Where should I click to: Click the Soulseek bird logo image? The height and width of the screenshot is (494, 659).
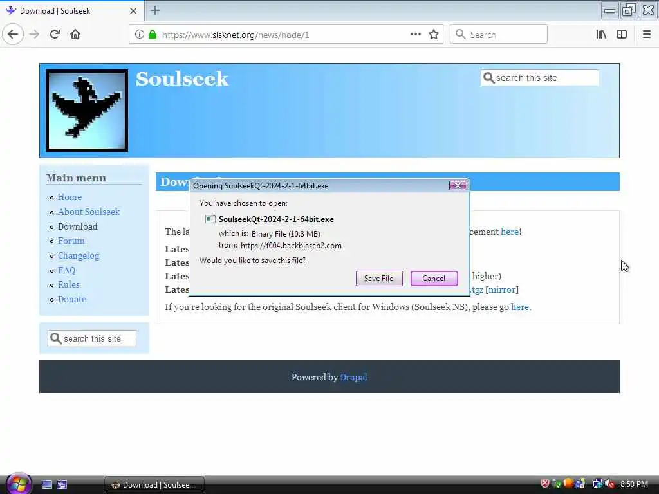pos(87,111)
